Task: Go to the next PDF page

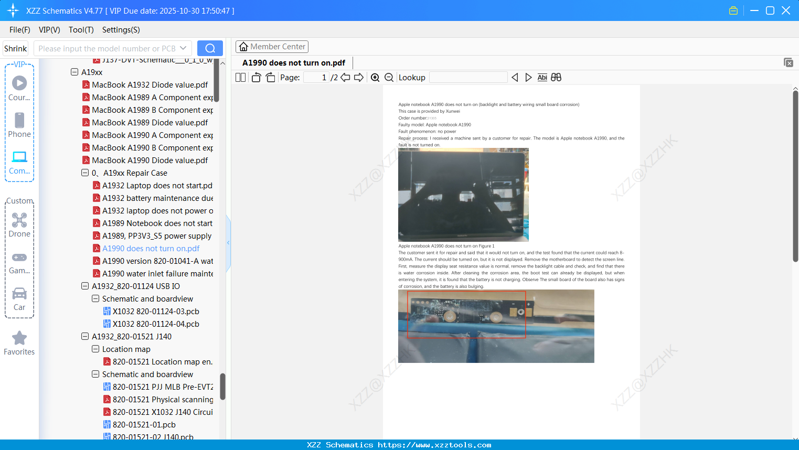Action: pos(359,78)
